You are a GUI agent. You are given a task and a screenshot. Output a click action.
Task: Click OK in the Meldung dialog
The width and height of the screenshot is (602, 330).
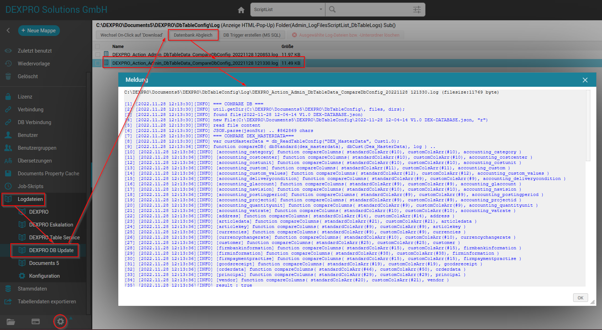[x=580, y=298]
